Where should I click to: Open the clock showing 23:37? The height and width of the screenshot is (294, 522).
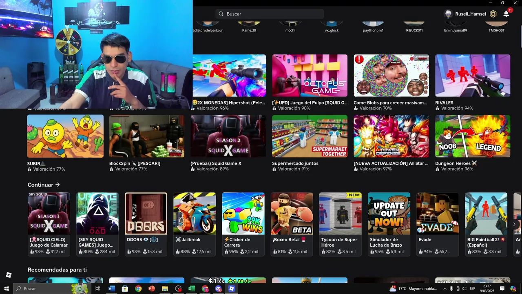point(487,289)
